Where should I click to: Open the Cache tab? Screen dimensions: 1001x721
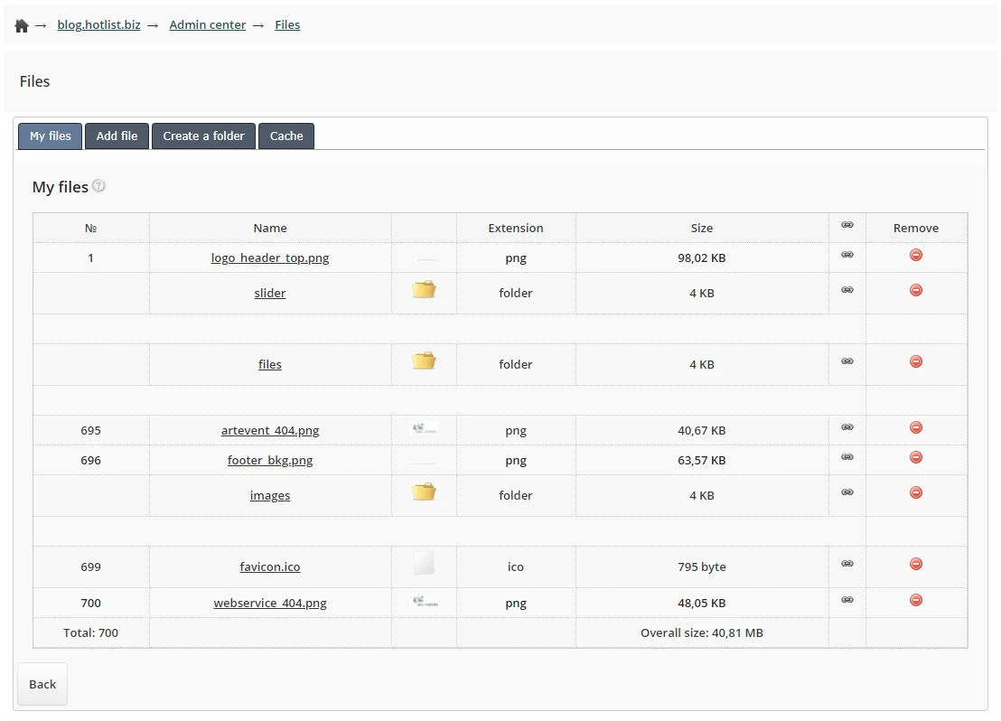pos(286,136)
